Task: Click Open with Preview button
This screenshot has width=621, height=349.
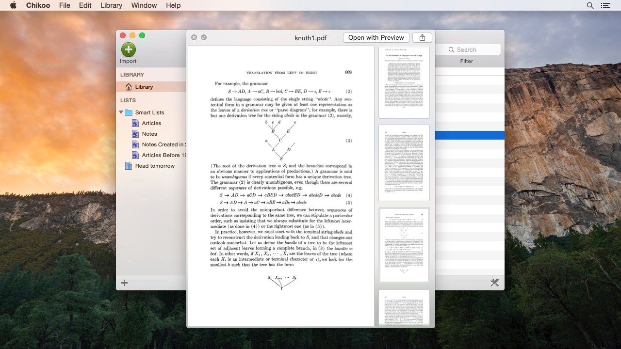Action: tap(376, 37)
